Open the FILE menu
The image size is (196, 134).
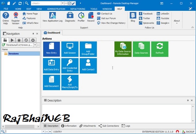pyautogui.click(x=6, y=9)
